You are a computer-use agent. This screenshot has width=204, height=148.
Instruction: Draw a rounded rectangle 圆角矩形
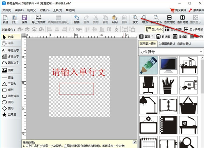[11, 96]
